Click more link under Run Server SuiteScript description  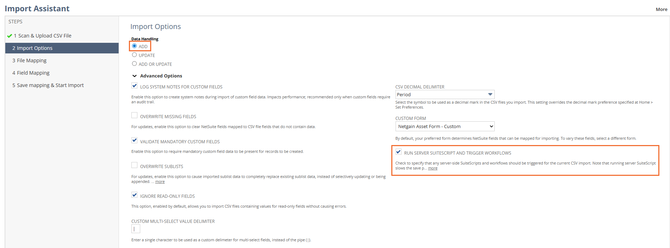tap(433, 168)
